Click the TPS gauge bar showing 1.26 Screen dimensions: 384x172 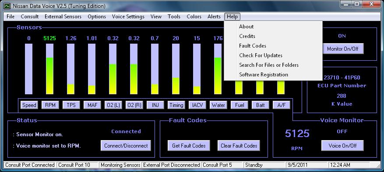click(71, 69)
